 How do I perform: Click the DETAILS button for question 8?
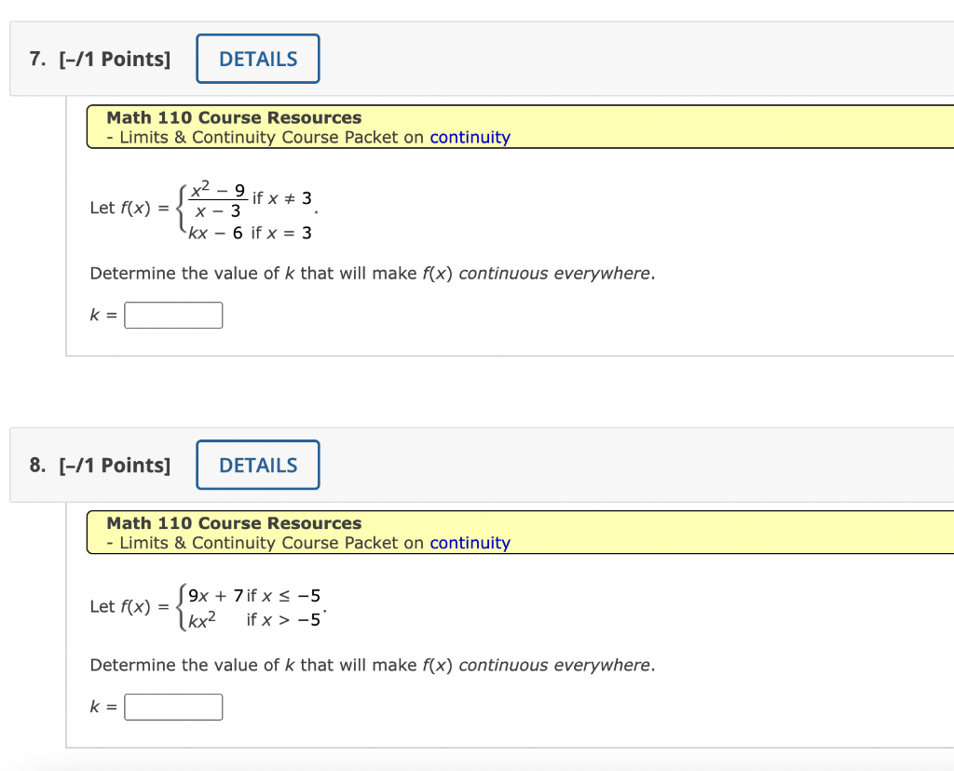(257, 465)
